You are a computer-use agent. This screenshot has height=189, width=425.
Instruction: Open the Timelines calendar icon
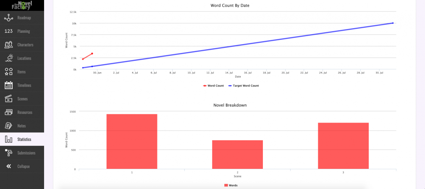pyautogui.click(x=8, y=85)
